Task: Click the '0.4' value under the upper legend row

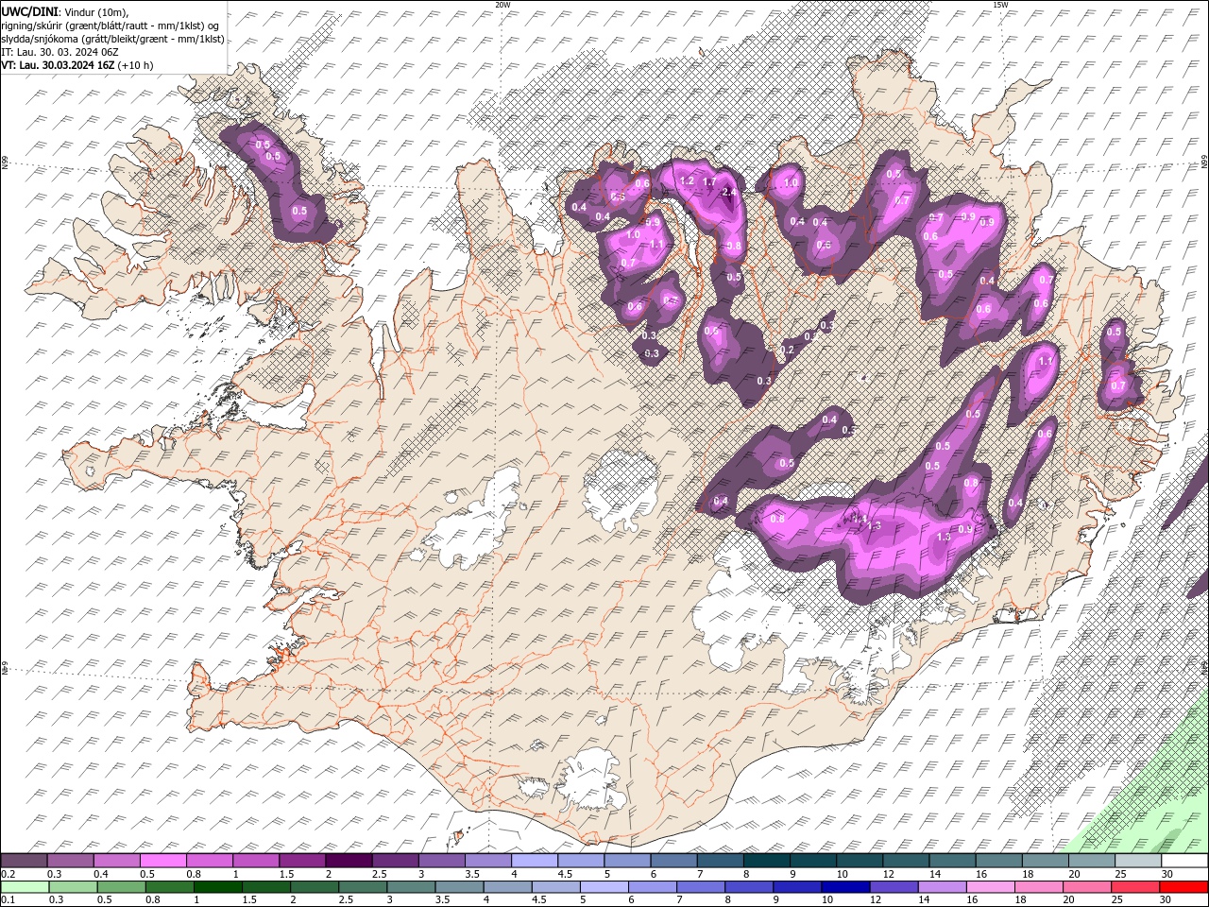Action: (x=100, y=873)
